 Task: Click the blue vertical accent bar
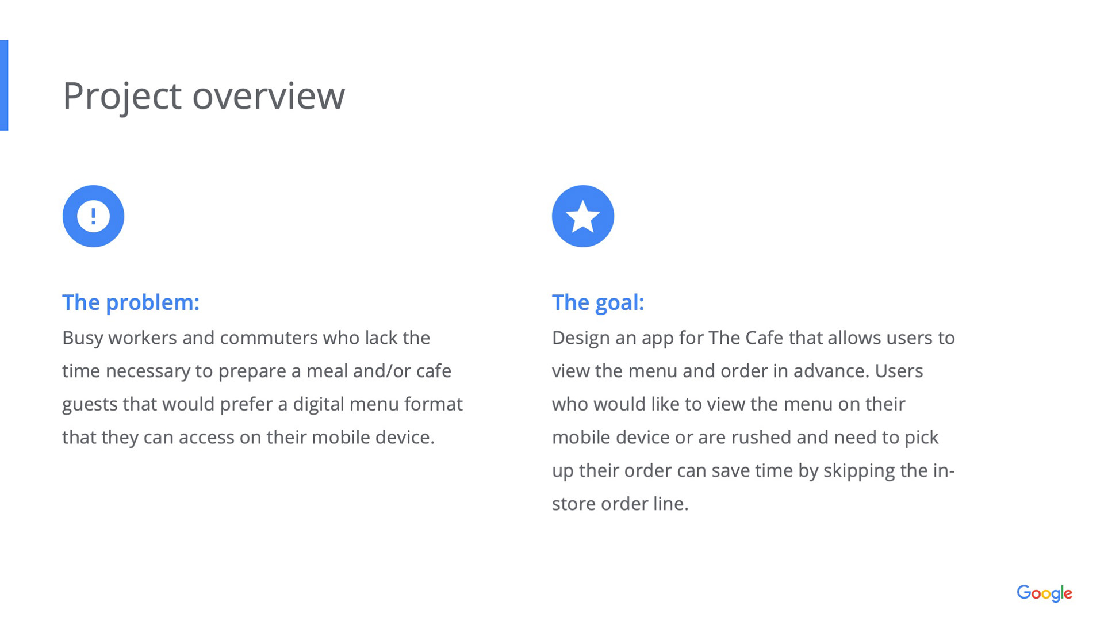[x=4, y=85]
